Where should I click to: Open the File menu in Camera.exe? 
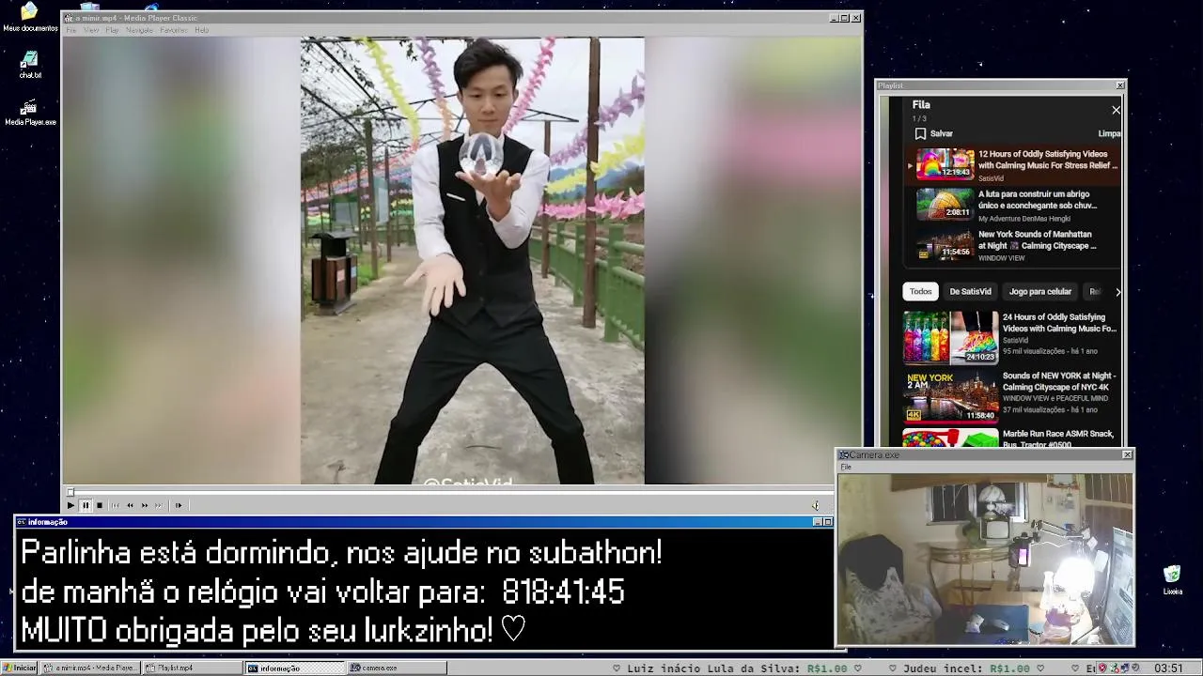coord(846,467)
